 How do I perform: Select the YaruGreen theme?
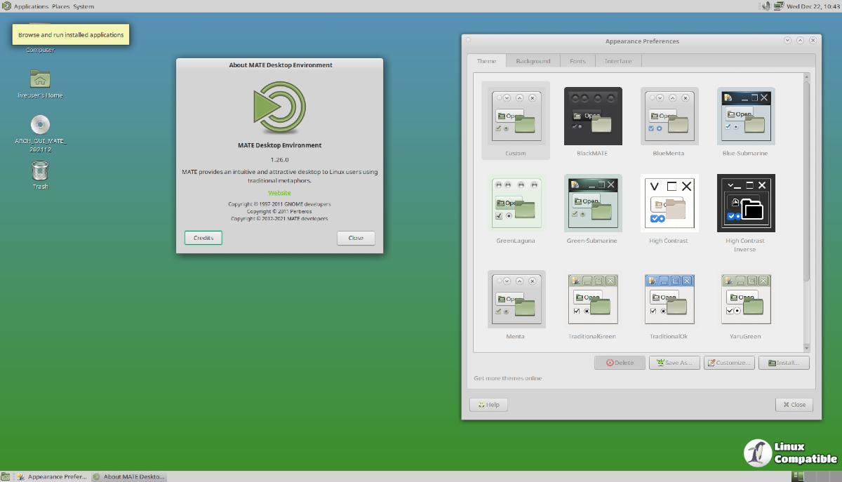[745, 299]
